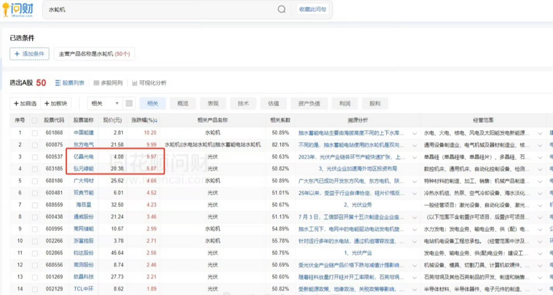Open the 东方电气 stock link
Viewport: 553px width, 295px height.
coord(83,145)
